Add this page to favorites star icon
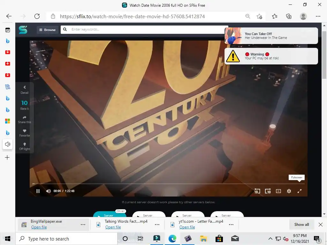The width and height of the screenshot is (327, 245). (x=259, y=16)
